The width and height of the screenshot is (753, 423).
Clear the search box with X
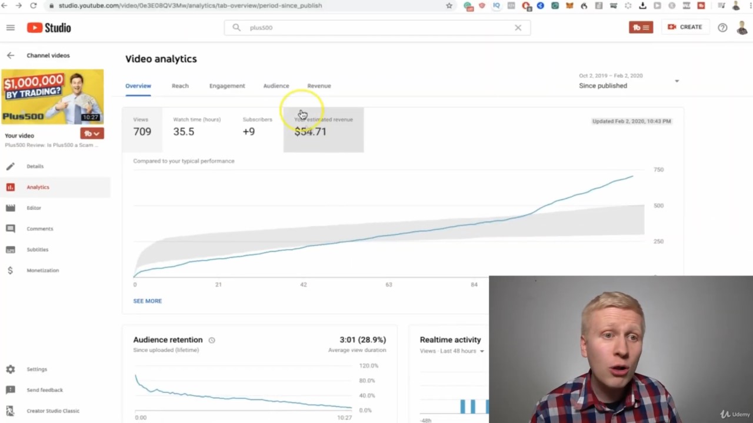click(518, 28)
